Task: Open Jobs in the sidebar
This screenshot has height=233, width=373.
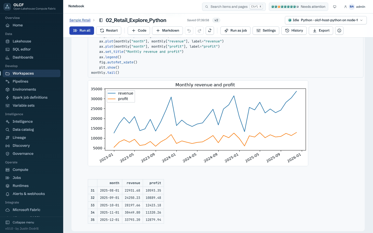Action: point(31,178)
